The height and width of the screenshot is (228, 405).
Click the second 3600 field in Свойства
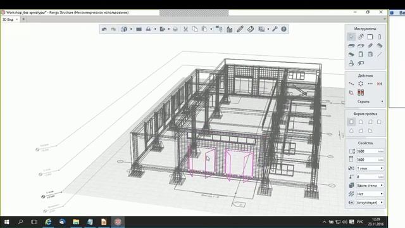(370, 160)
